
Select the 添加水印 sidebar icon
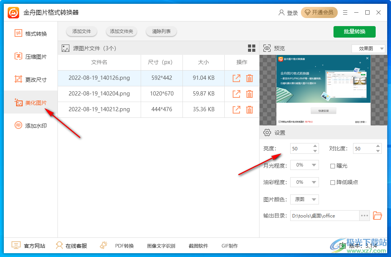click(18, 125)
